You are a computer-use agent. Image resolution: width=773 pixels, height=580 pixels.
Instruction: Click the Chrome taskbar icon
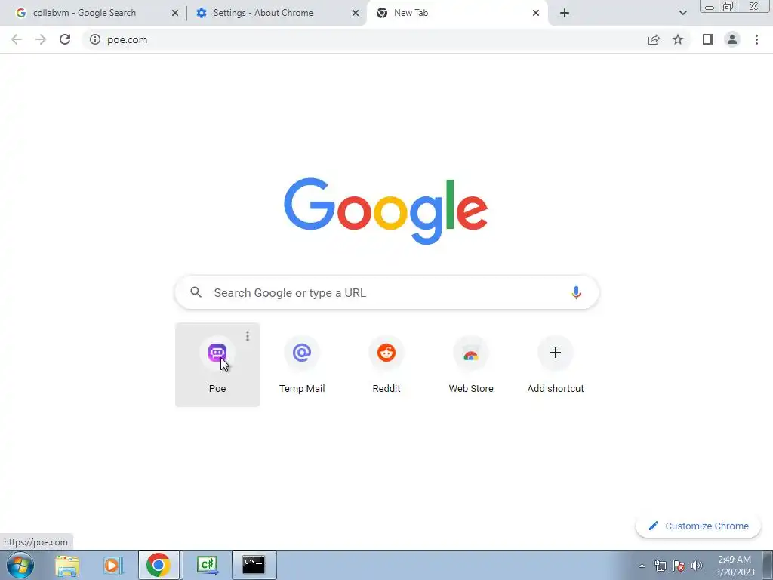pos(159,565)
